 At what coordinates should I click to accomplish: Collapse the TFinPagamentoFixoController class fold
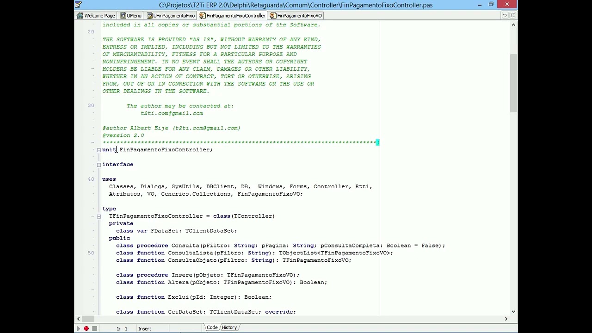point(99,216)
